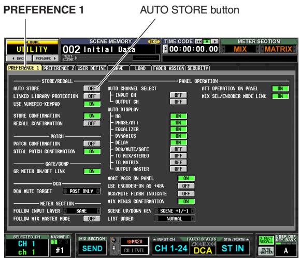Enable FOLLOW MIX MASTER MODE
The height and width of the screenshot is (258, 300).
point(92,219)
